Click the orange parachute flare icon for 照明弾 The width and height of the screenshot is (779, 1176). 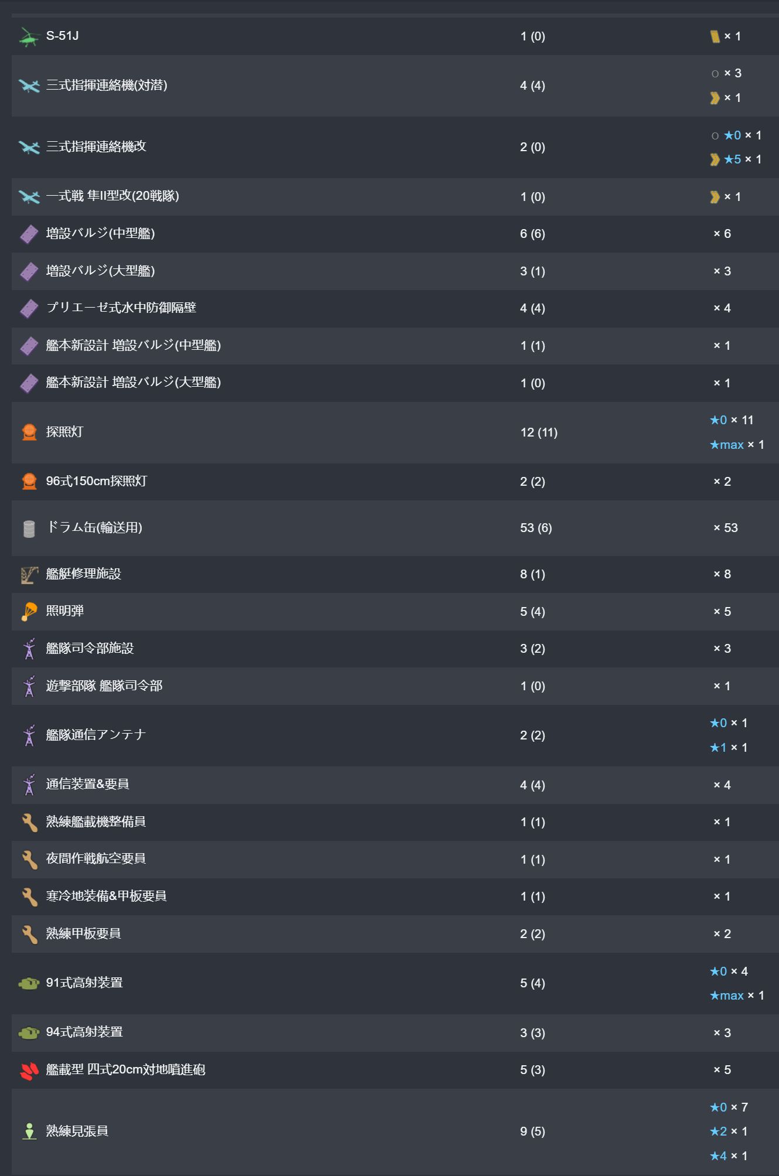(x=29, y=611)
